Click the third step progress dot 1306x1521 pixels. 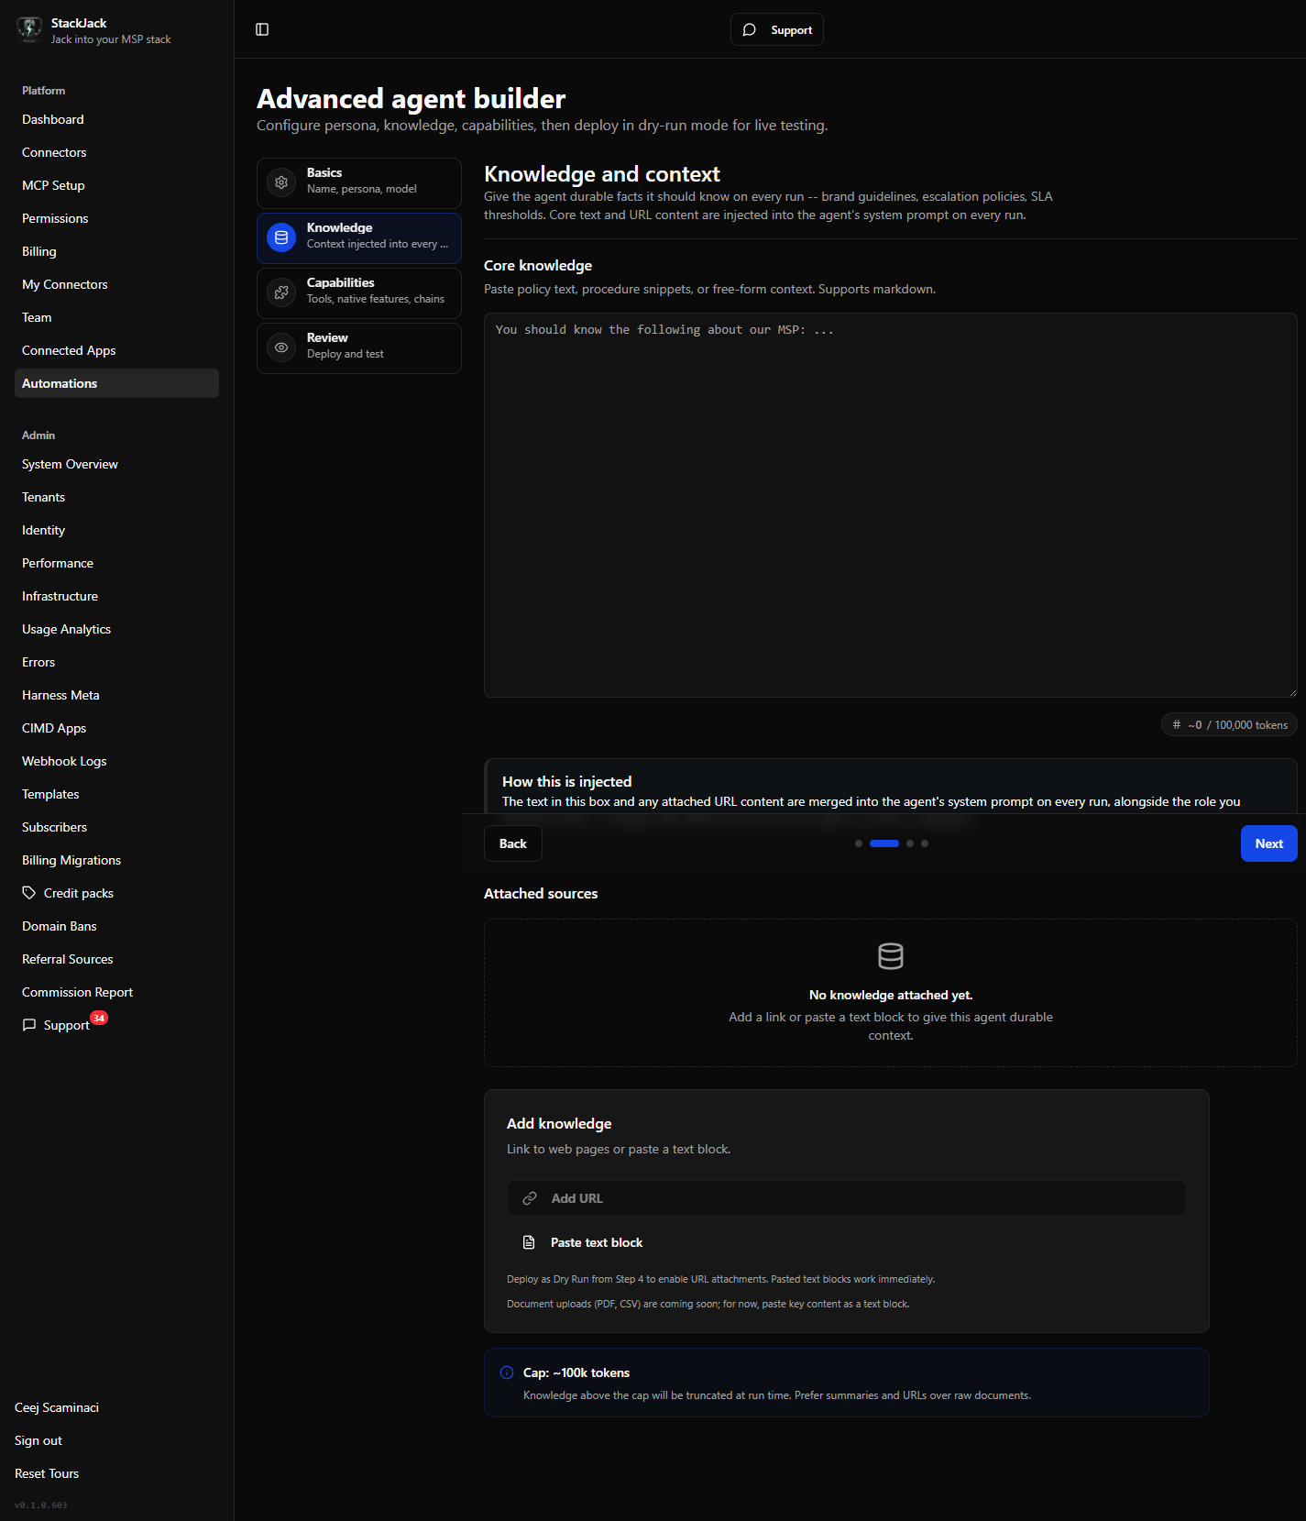pos(910,843)
